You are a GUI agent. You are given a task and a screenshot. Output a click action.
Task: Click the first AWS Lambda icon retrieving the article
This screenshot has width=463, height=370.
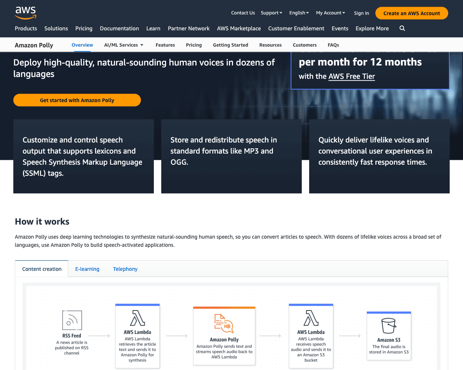[138, 318]
